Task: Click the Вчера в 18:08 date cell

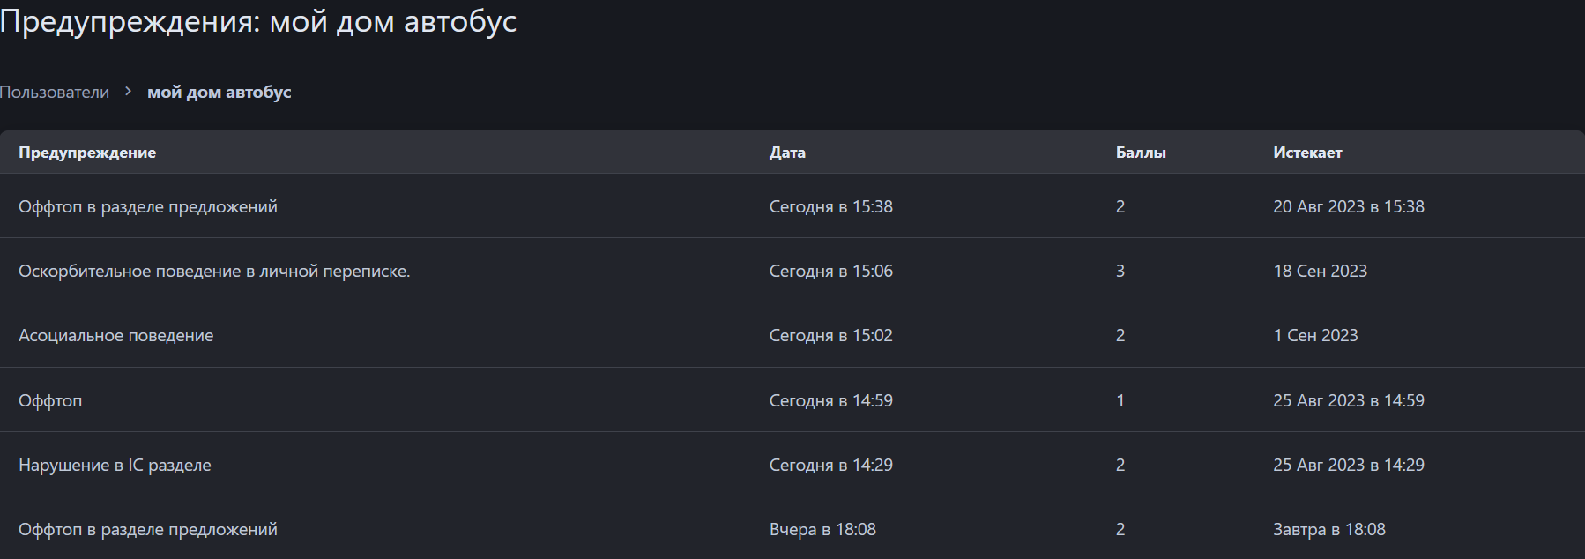Action: pos(822,530)
